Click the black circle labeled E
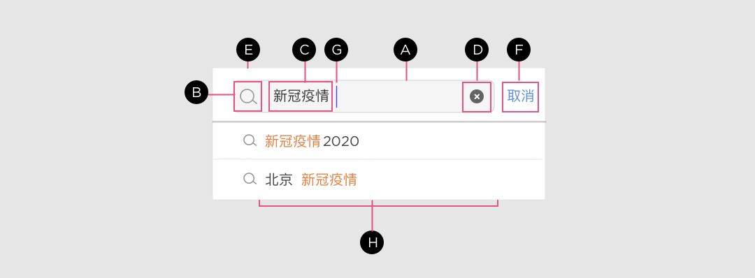Screen dimensions: 755x278 pos(248,50)
